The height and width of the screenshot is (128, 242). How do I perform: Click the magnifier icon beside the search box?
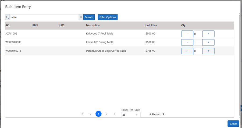pos(8,17)
